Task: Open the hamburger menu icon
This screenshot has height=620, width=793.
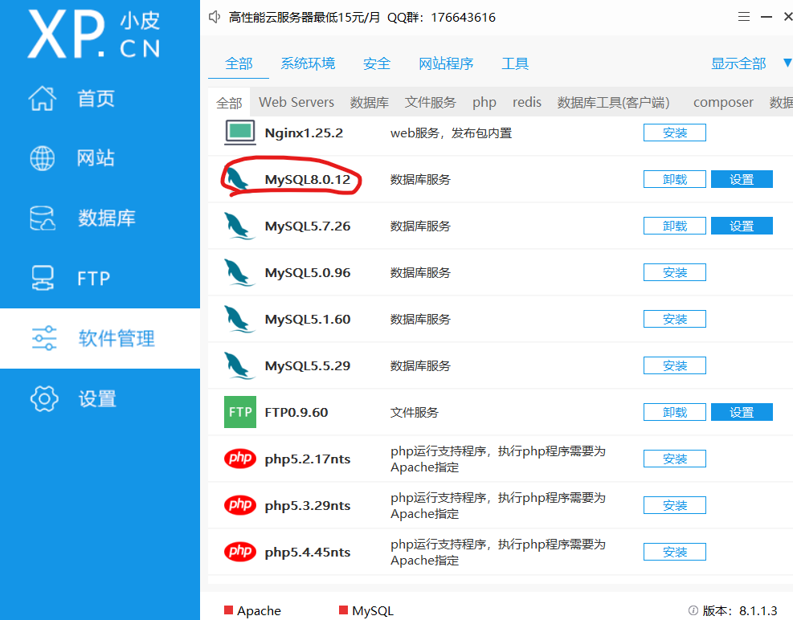Action: (x=743, y=17)
